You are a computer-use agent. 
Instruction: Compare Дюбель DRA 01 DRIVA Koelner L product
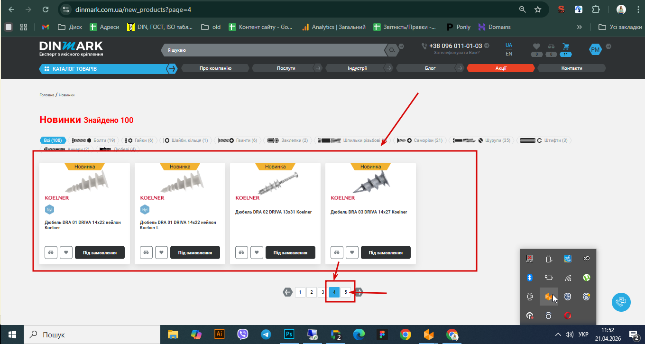(147, 252)
